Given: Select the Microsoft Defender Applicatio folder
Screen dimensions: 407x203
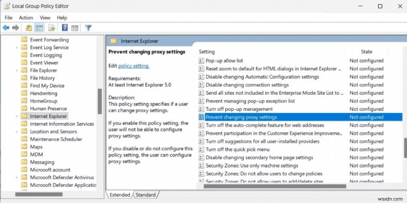Looking at the screenshot, I should pyautogui.click(x=63, y=185).
